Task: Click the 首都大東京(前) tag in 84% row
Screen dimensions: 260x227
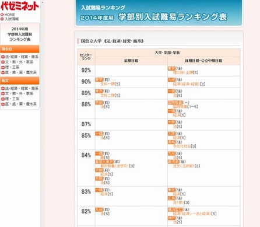Action: click(108, 162)
